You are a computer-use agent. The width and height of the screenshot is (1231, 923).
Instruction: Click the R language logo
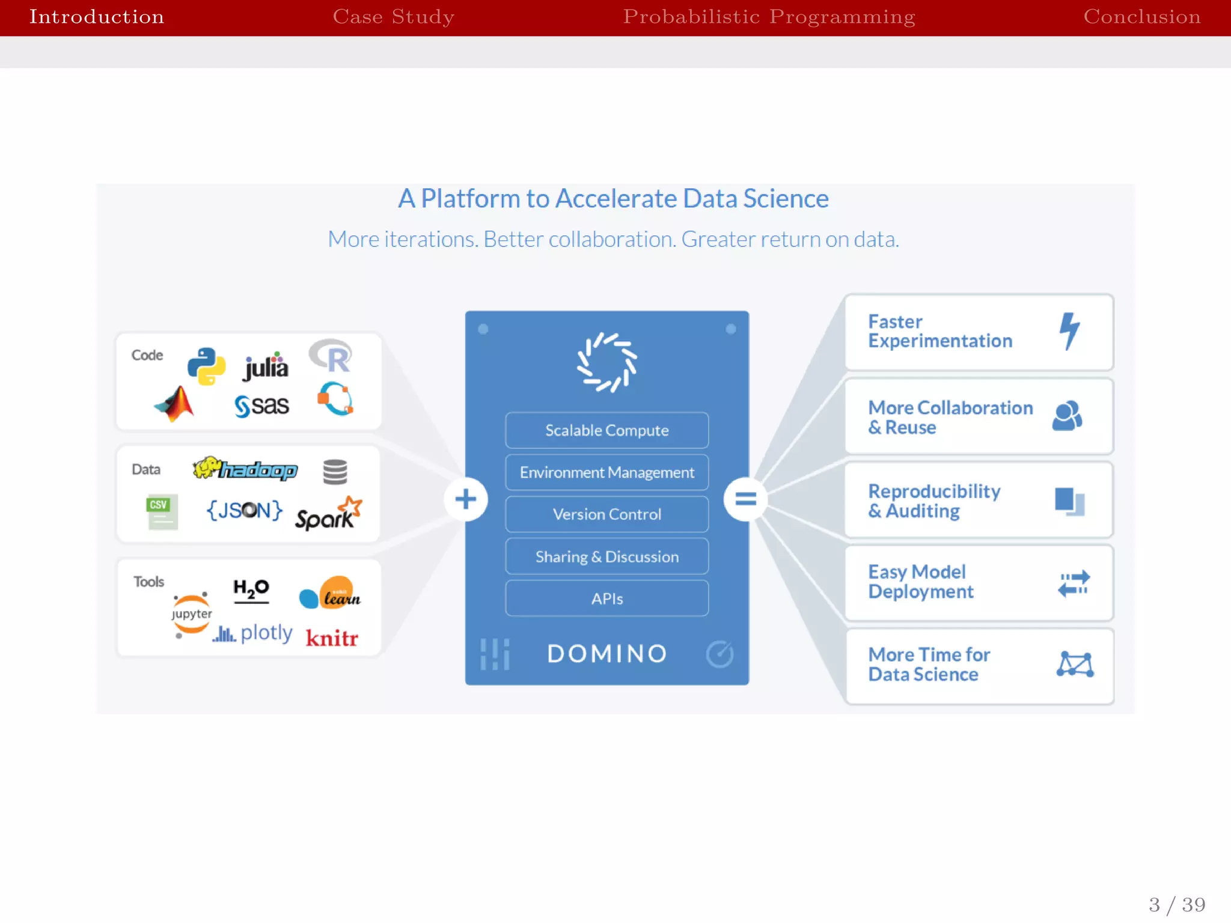pos(331,356)
